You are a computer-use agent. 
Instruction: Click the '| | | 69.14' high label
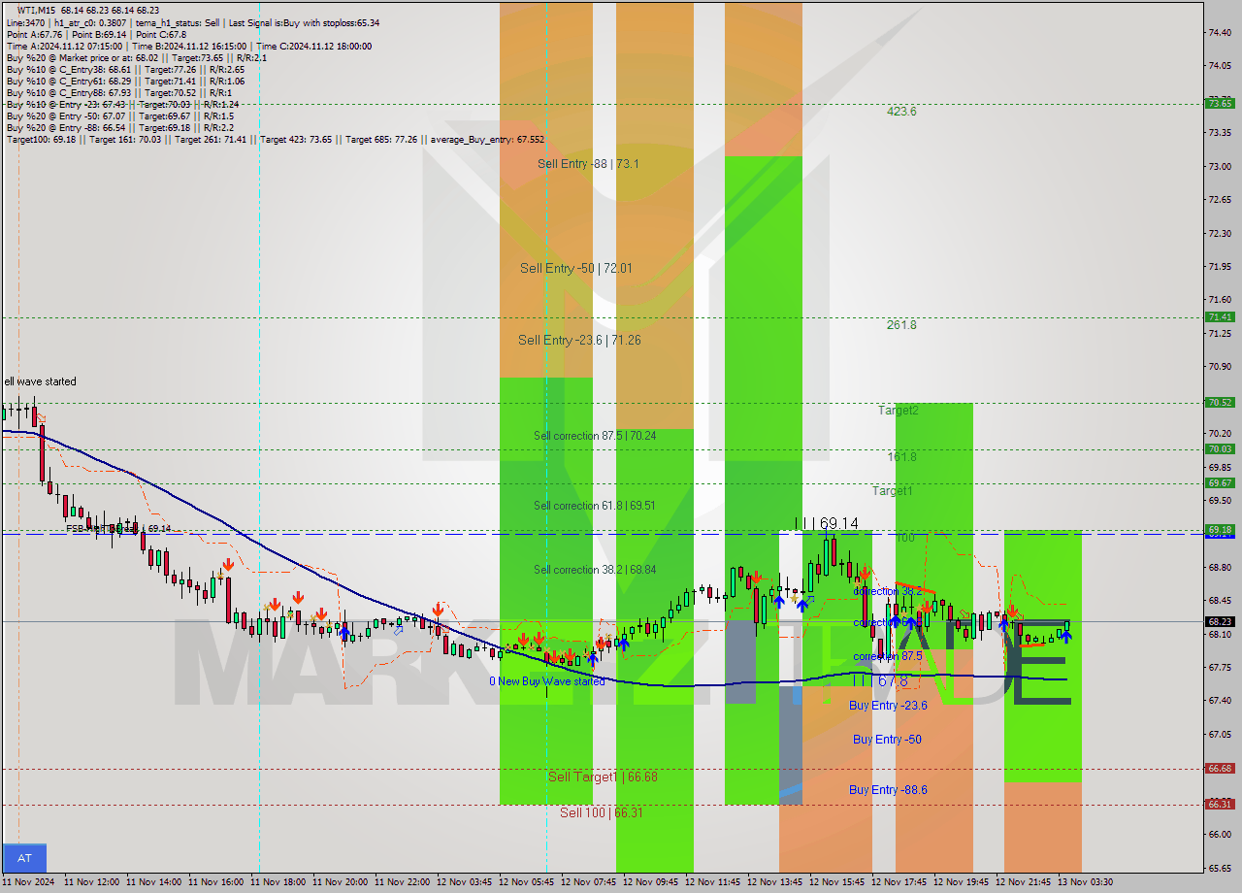tap(826, 524)
